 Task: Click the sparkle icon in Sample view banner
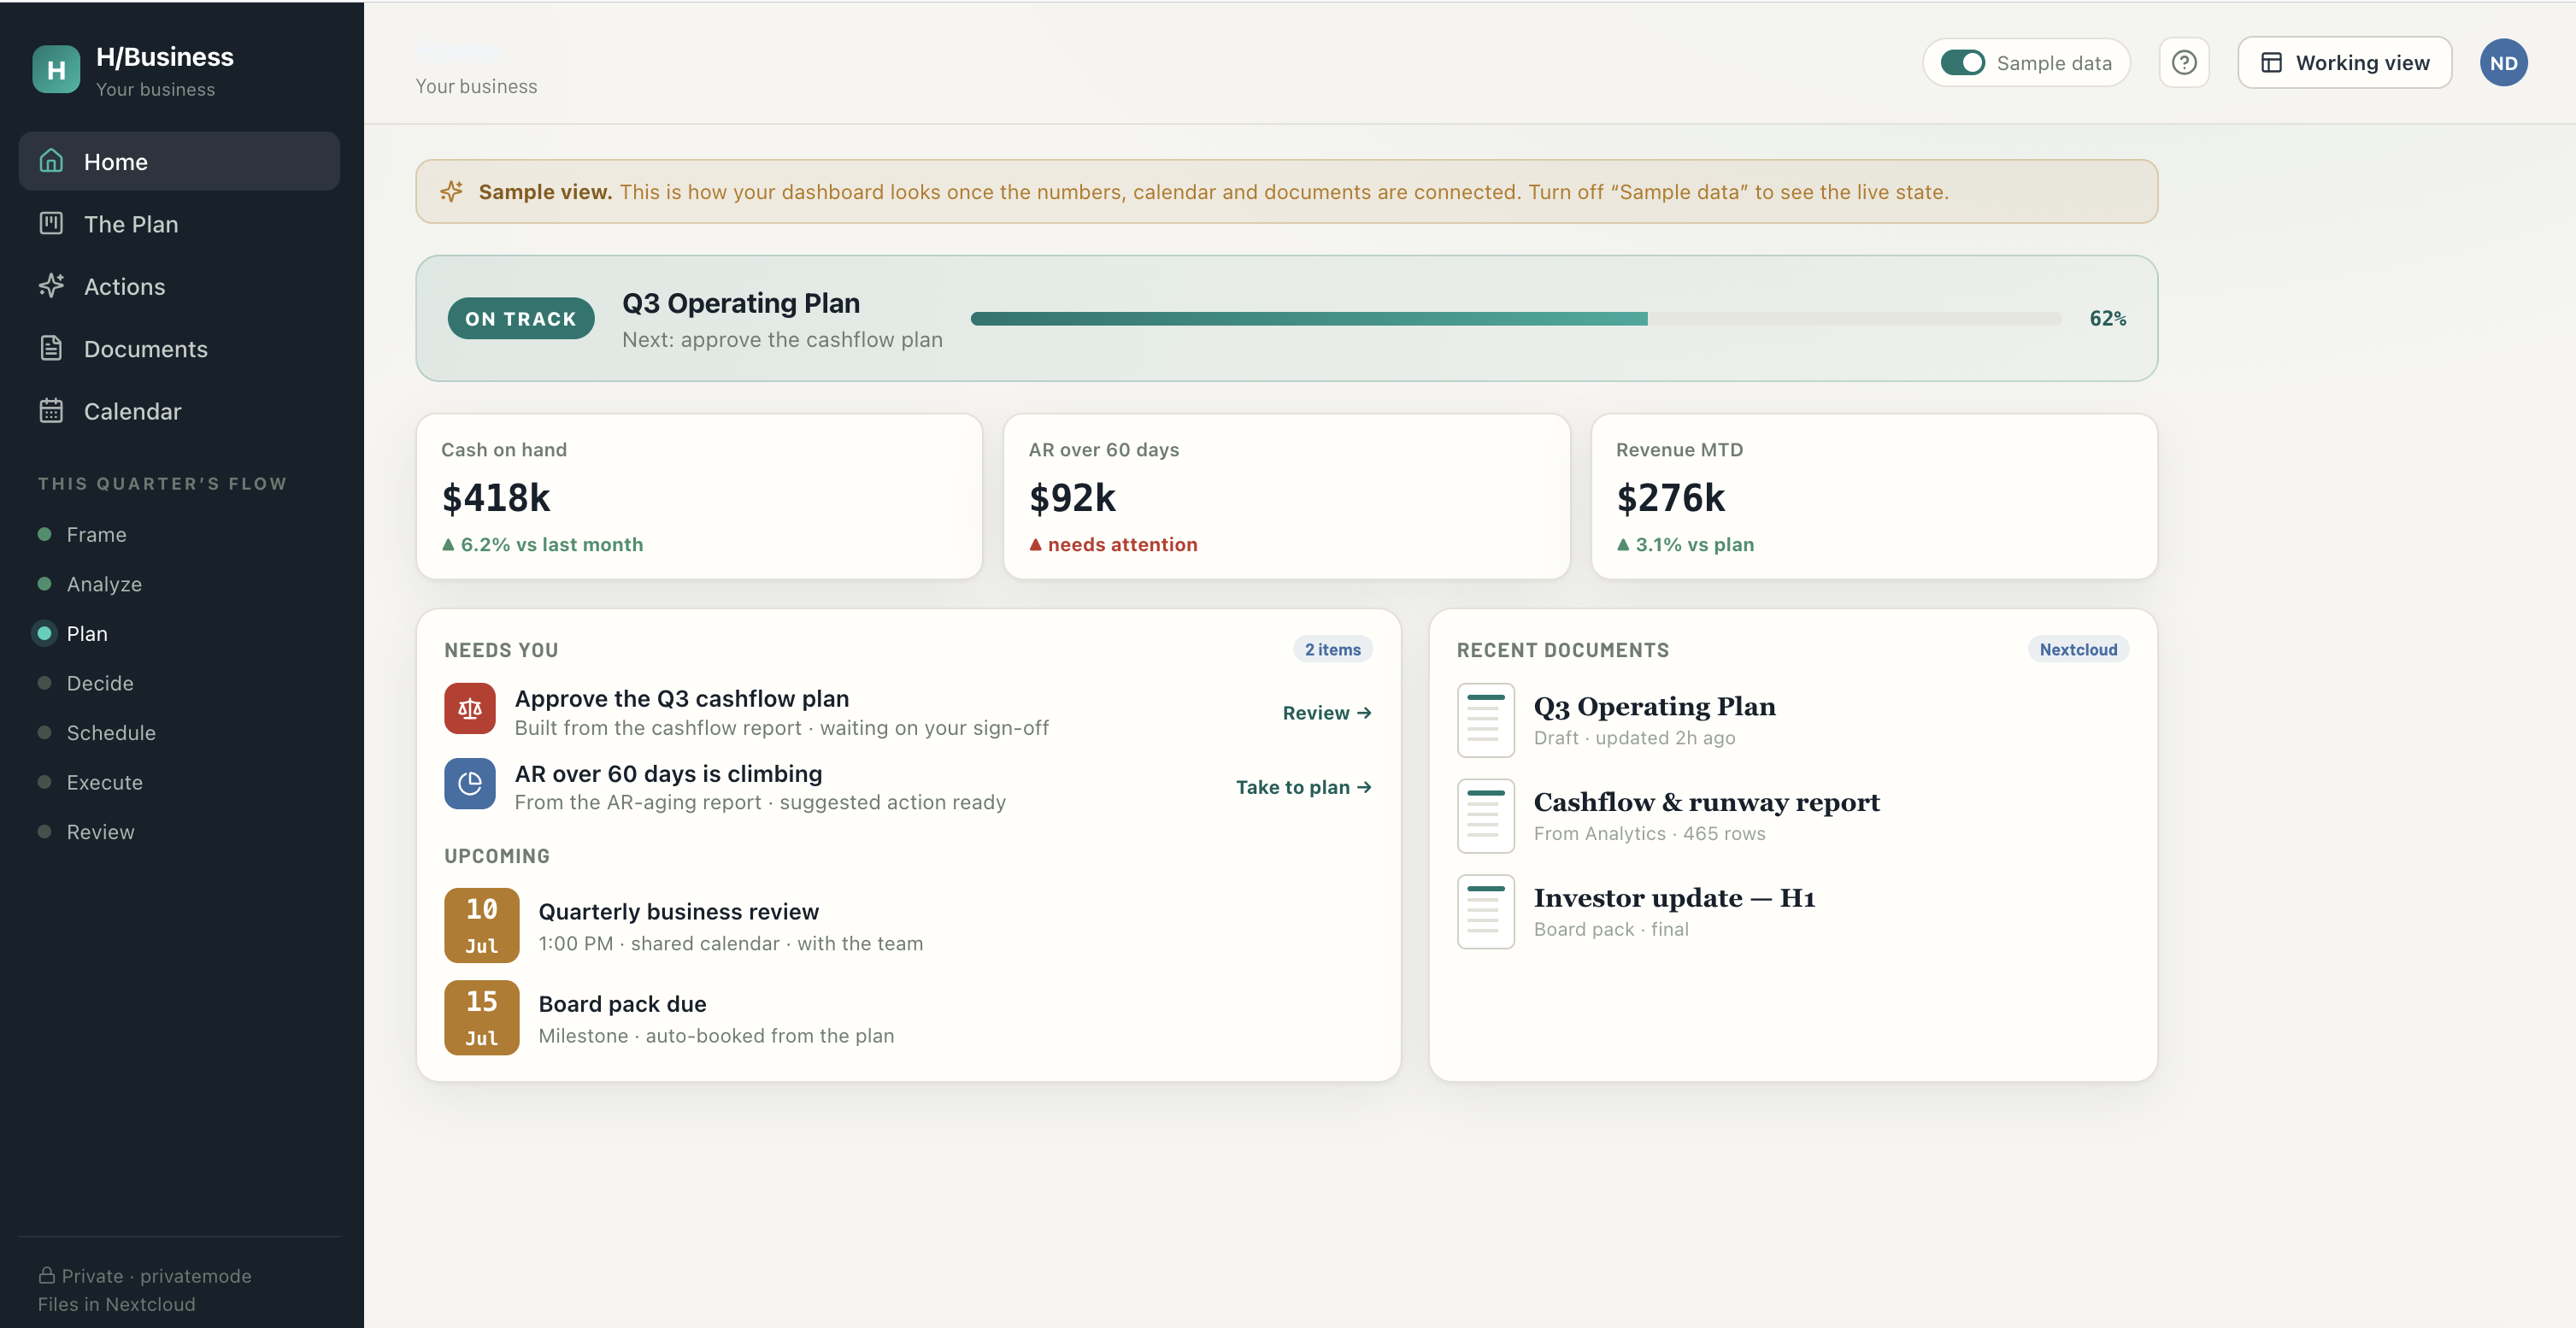click(452, 191)
